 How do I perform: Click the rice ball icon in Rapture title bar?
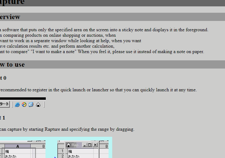click(x=69, y=145)
